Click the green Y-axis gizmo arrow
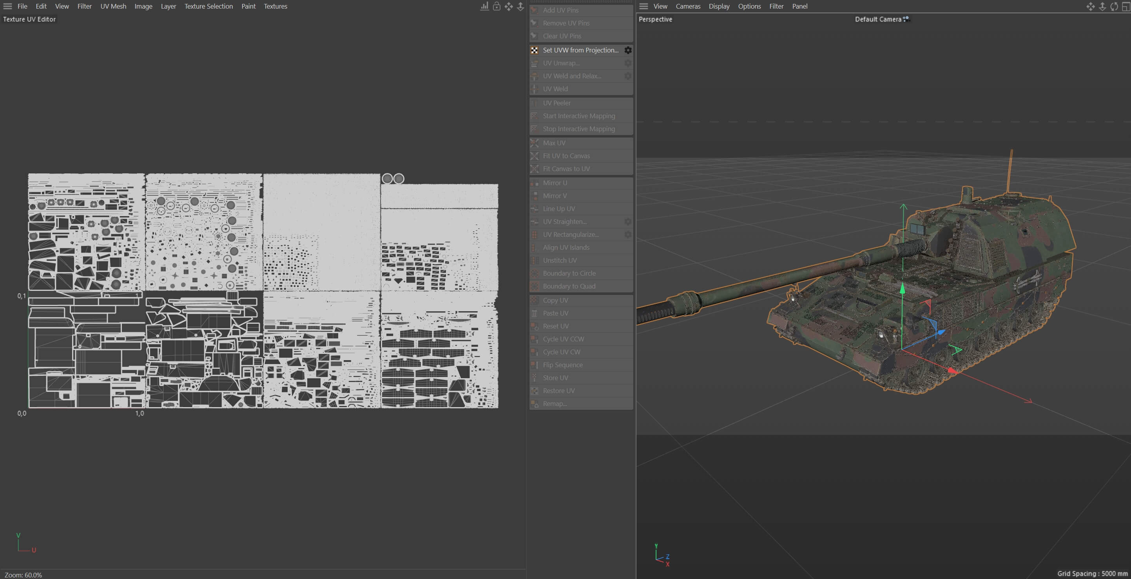1131x579 pixels. (902, 288)
